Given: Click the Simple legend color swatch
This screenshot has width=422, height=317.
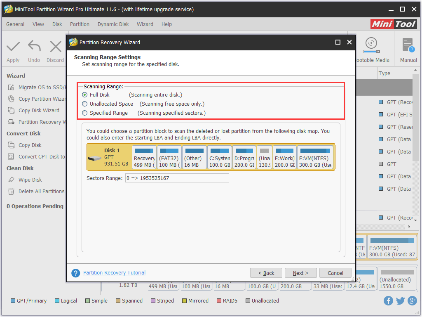Looking at the screenshot, I should [87, 301].
